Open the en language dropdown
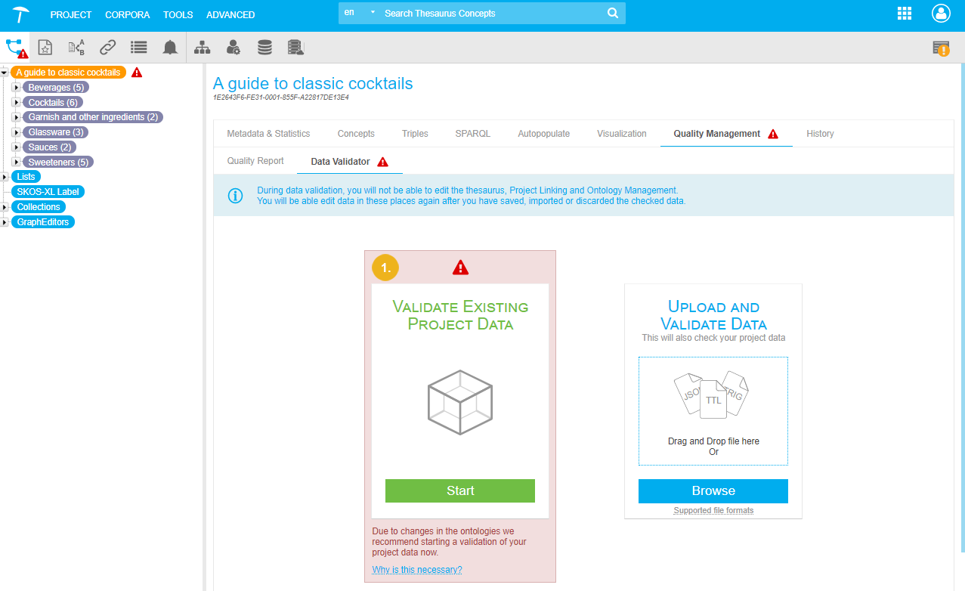965x591 pixels. (x=359, y=14)
